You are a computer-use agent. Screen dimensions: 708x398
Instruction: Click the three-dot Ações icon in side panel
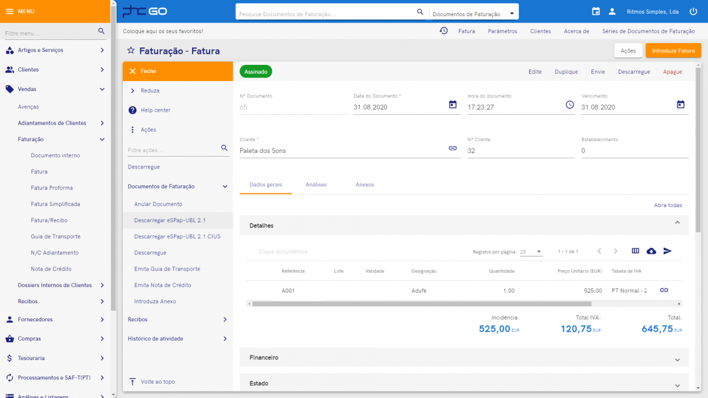(x=132, y=130)
